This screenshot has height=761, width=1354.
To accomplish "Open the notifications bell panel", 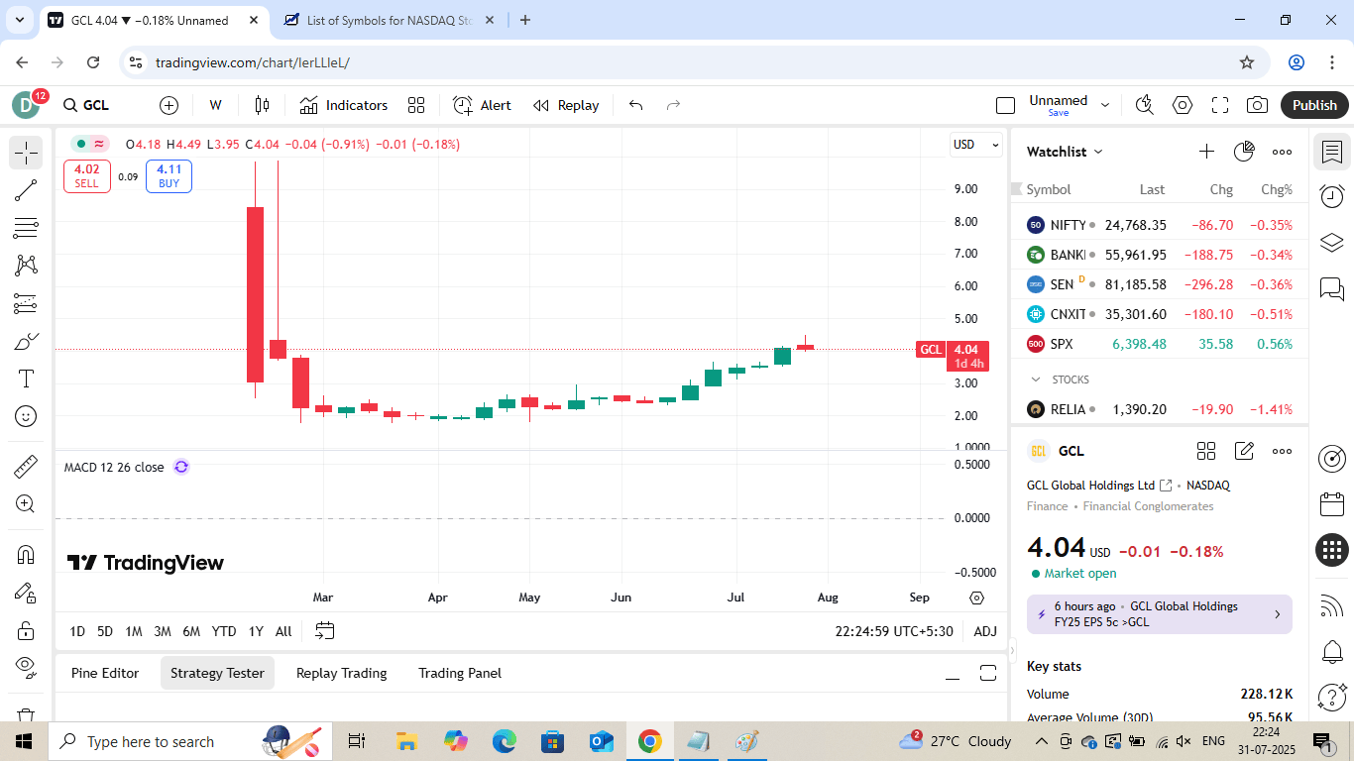I will coord(1332,652).
